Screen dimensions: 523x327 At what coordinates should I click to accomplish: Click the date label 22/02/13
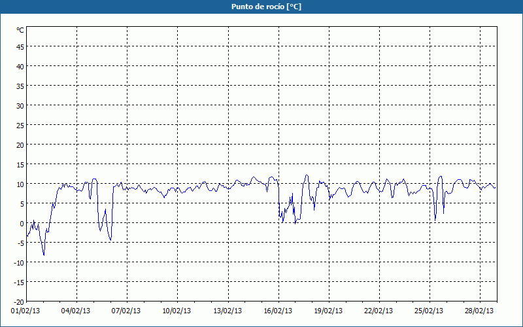[x=379, y=311]
